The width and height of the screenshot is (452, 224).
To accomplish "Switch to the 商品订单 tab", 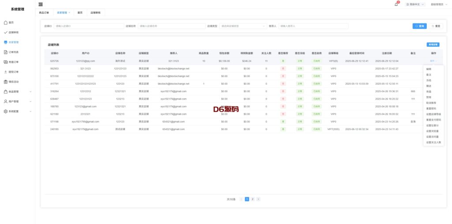I will pos(44,13).
